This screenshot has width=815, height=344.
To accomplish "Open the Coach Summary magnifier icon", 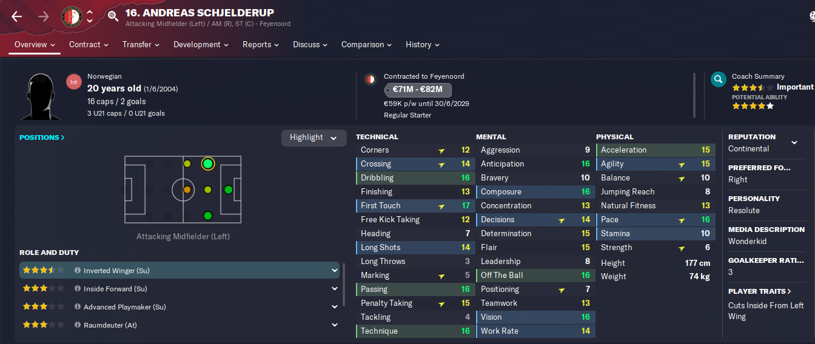I will coord(718,79).
